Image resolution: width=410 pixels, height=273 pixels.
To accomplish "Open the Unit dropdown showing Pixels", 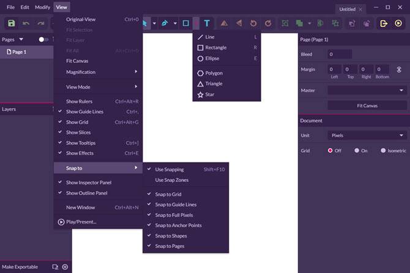I will point(367,135).
